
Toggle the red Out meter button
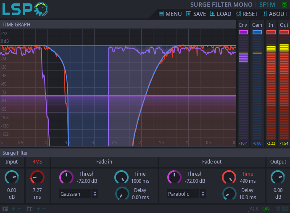pos(284,32)
